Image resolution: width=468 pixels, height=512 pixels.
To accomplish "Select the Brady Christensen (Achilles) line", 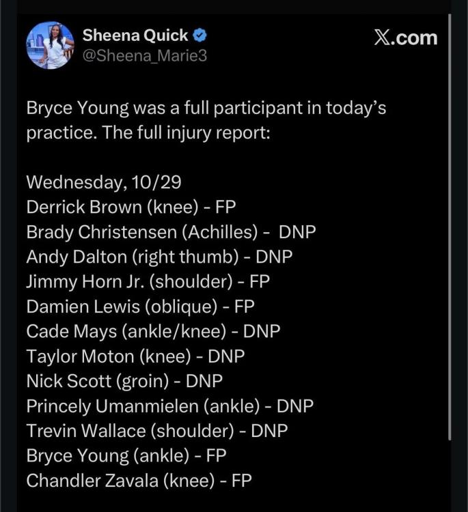I will point(171,232).
